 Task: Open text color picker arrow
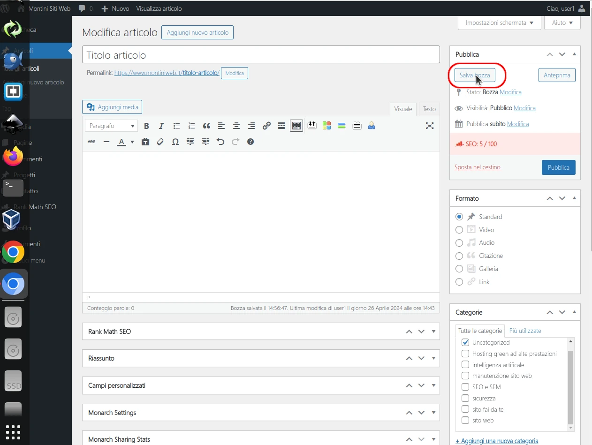click(x=132, y=142)
